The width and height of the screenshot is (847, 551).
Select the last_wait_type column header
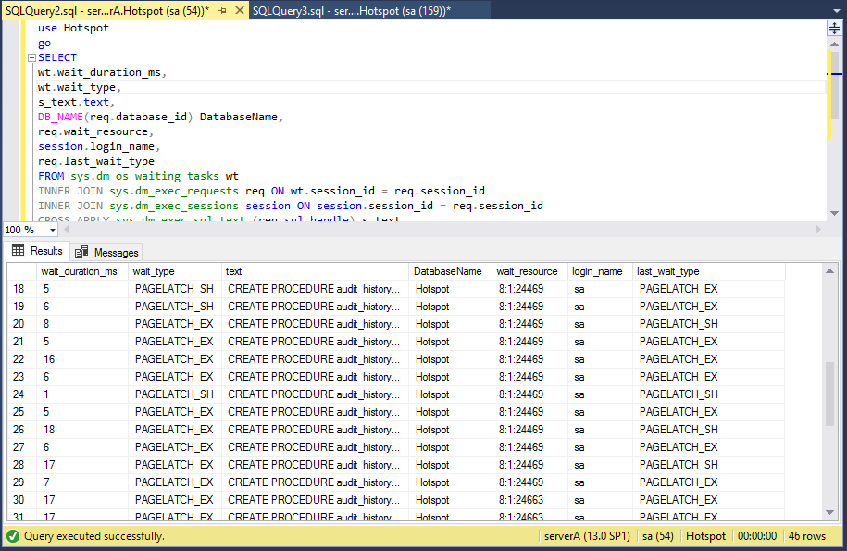click(668, 271)
